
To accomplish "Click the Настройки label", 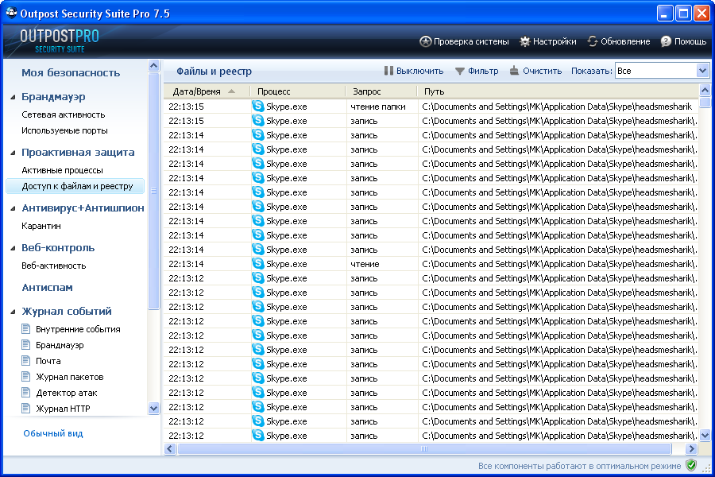I will tap(555, 41).
